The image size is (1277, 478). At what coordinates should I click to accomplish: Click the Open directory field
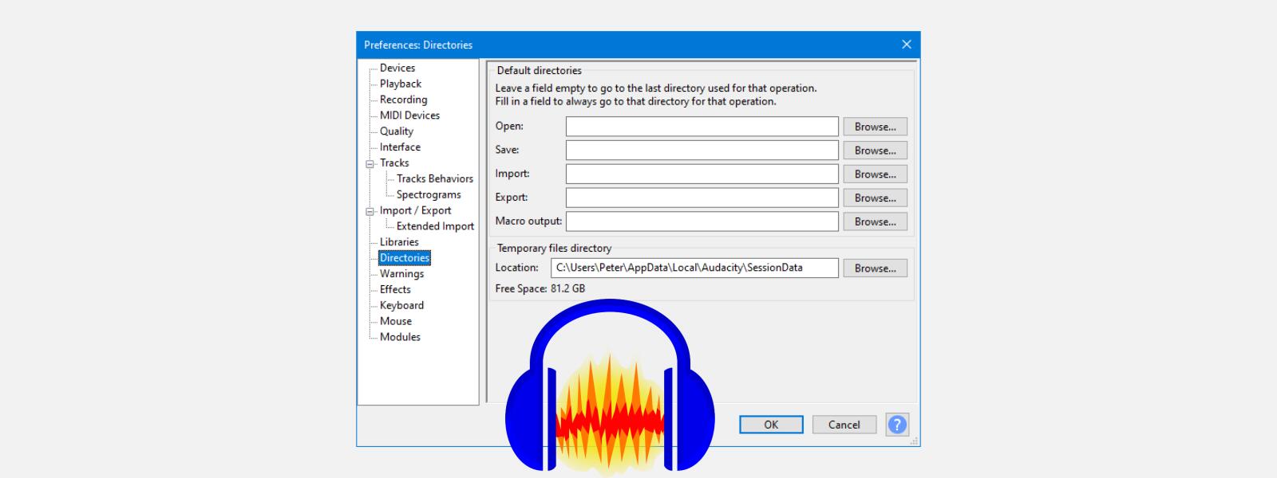pos(702,127)
